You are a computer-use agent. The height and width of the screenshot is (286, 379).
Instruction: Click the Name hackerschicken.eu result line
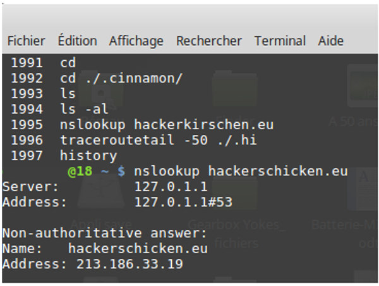(x=105, y=249)
